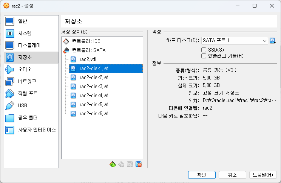Open the 오디오 settings category

31,70
